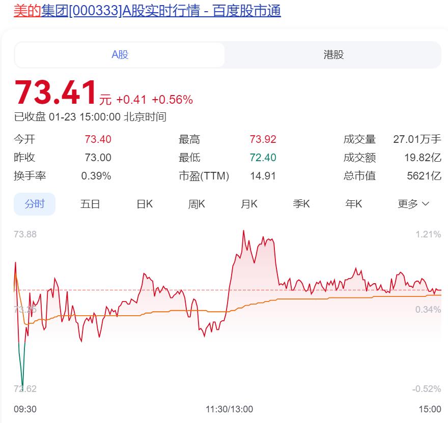Open the 美的集团[000333]A股实时行情 link
Image resolution: width=448 pixels, height=423 pixels.
coord(147,11)
